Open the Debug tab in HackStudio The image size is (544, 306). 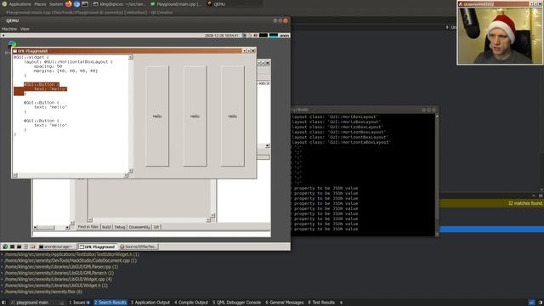[120, 227]
